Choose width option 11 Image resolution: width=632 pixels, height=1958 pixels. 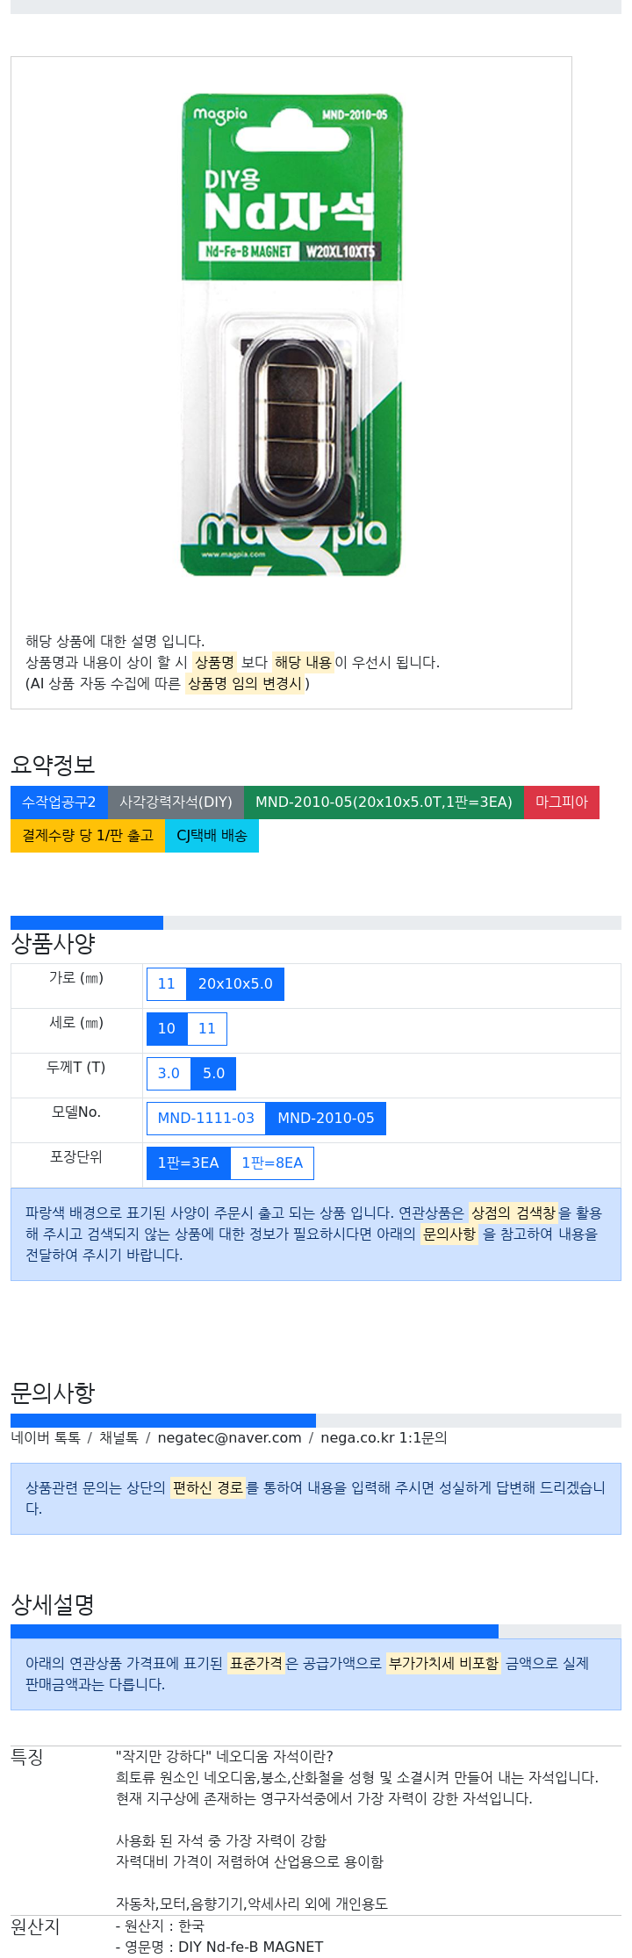pos(167,984)
